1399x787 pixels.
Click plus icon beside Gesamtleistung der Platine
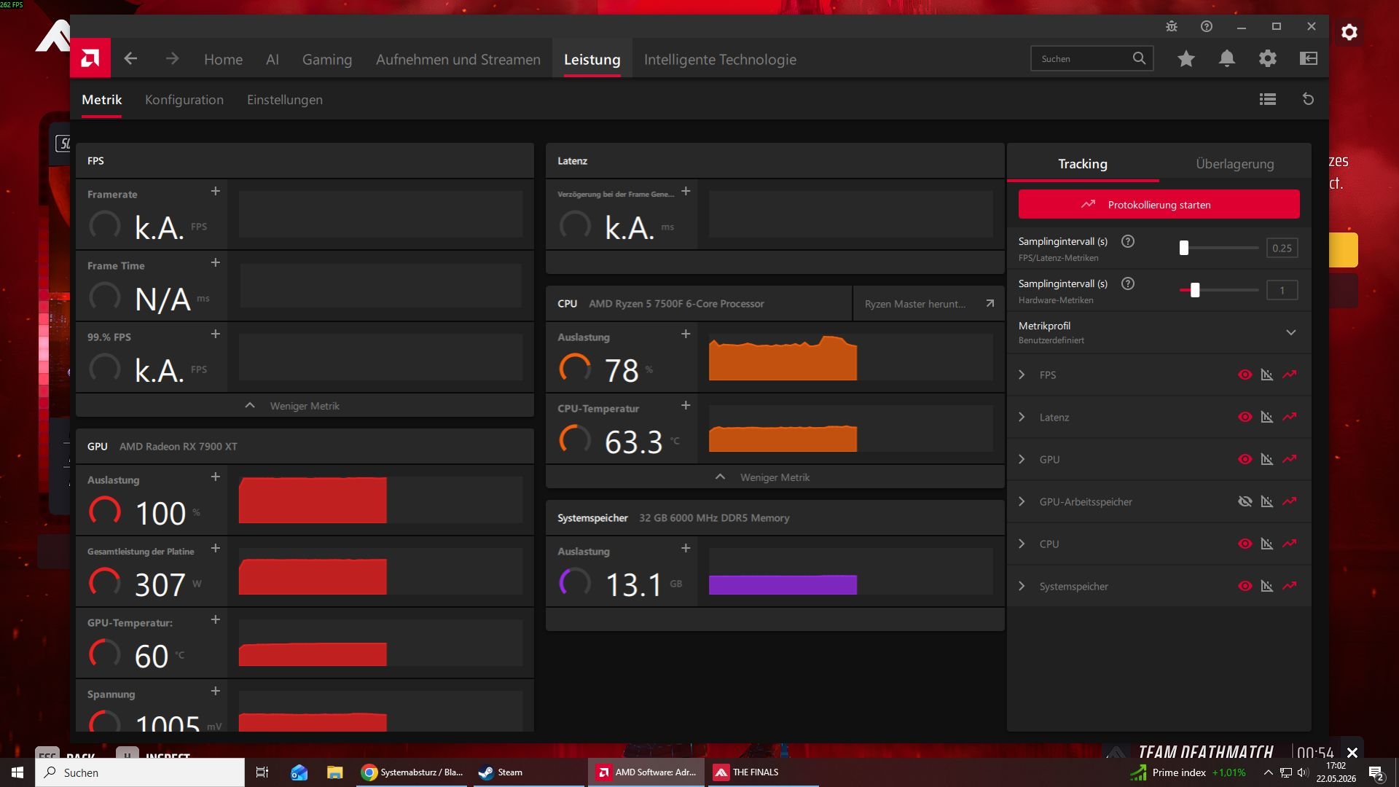(x=216, y=548)
